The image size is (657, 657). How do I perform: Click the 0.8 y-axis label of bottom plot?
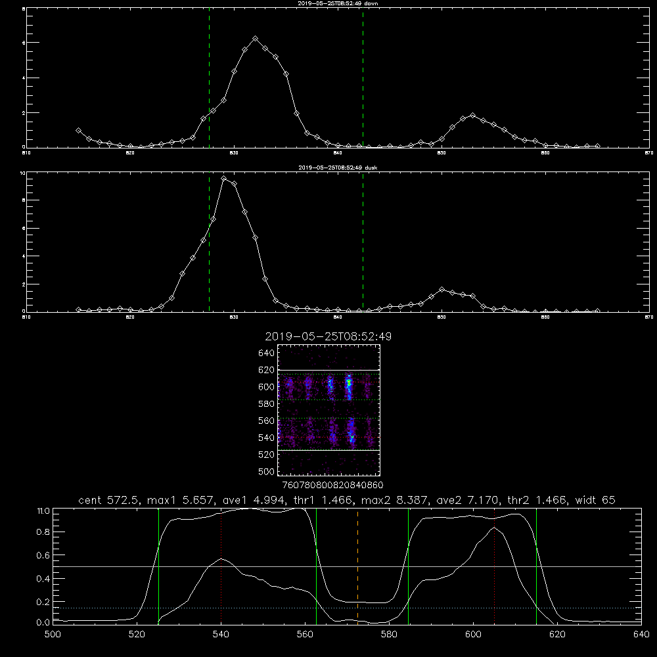point(43,532)
